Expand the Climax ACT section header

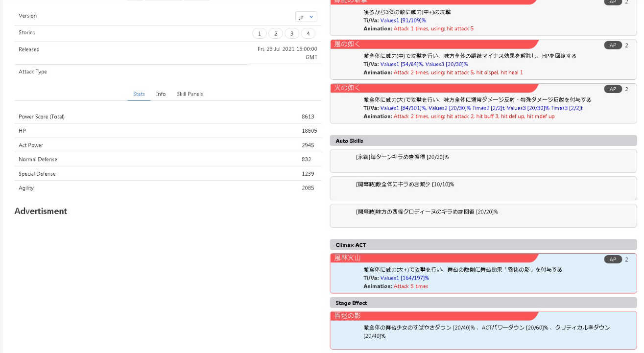coord(483,245)
